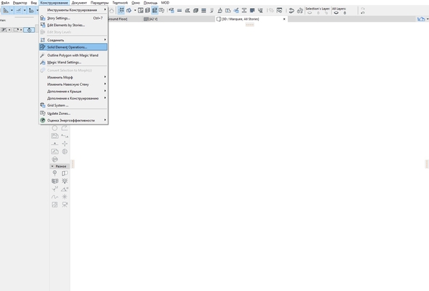Expand the Оценка Энергоэффективности submenu
The image size is (429, 291).
pyautogui.click(x=73, y=120)
